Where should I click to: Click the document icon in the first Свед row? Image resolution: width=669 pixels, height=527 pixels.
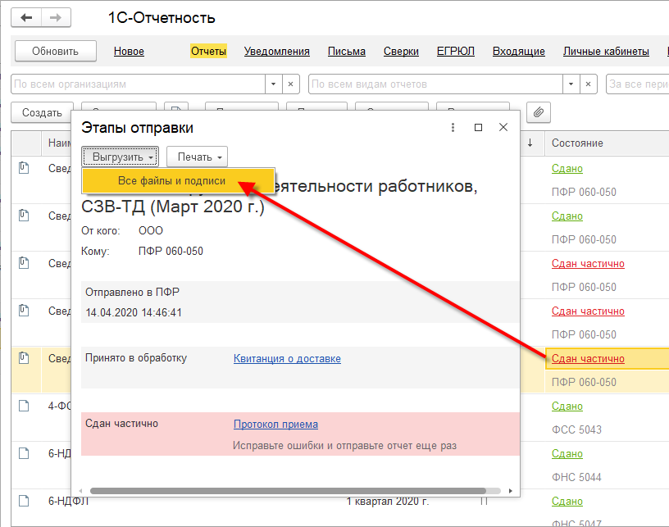[x=24, y=168]
